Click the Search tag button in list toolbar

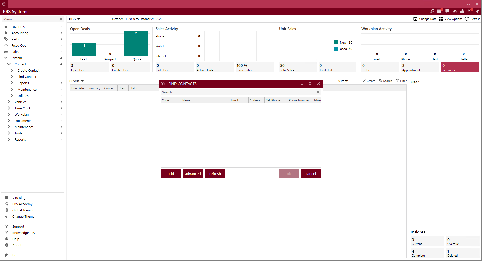pyautogui.click(x=386, y=81)
